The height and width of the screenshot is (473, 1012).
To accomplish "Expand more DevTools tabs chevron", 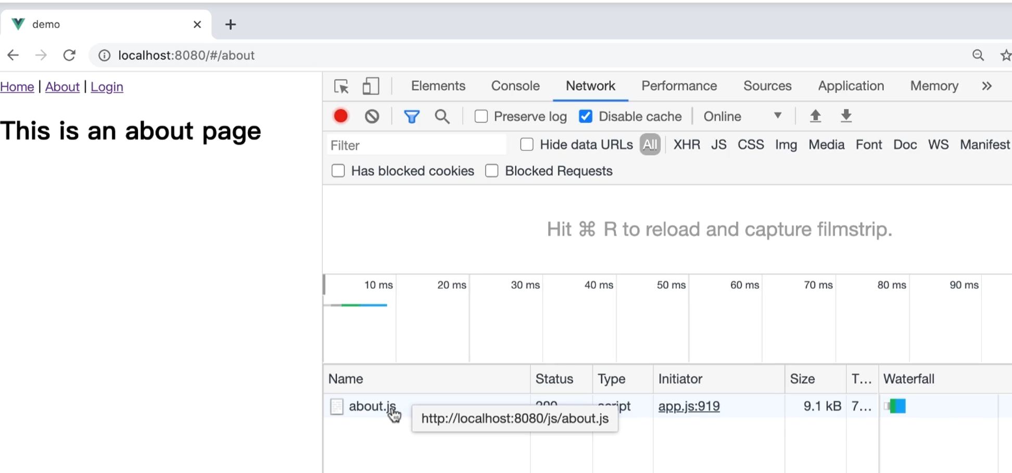I will 987,86.
